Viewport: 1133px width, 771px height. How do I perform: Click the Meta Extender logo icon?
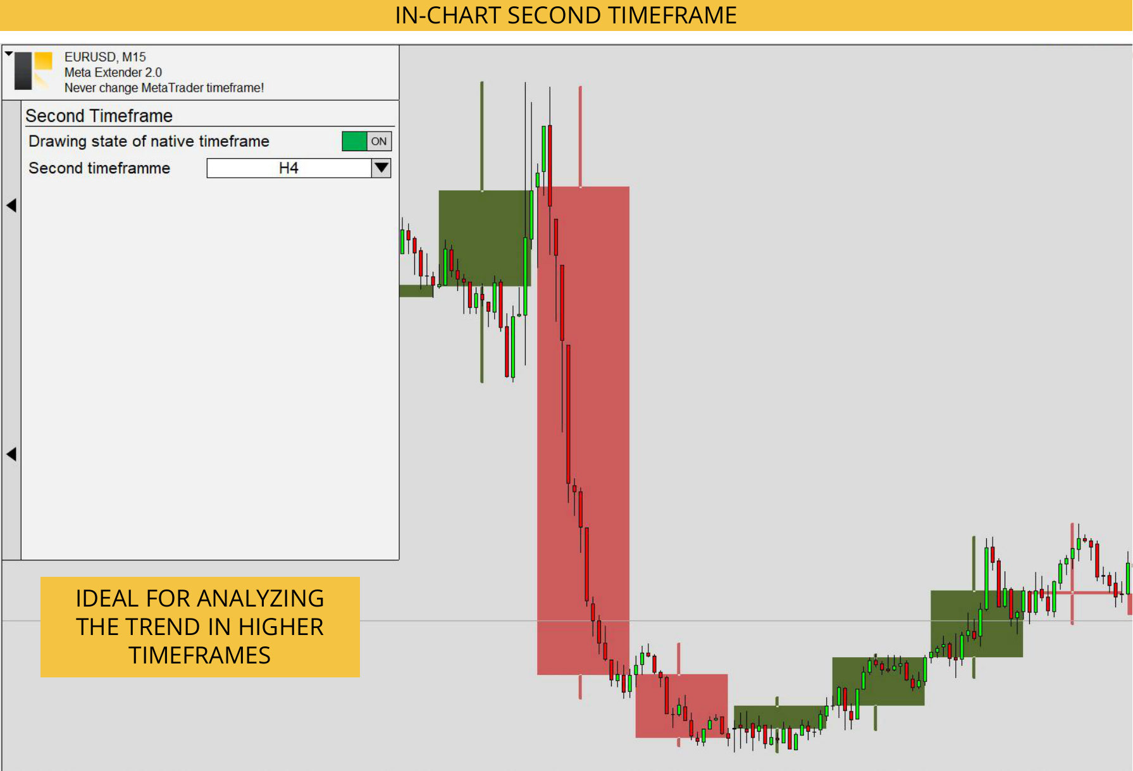(33, 71)
